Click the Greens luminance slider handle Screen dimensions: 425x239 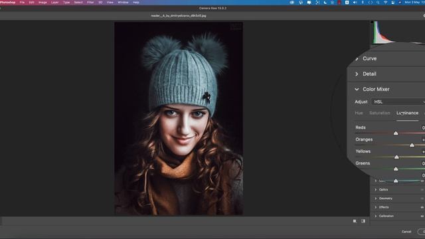click(x=396, y=169)
